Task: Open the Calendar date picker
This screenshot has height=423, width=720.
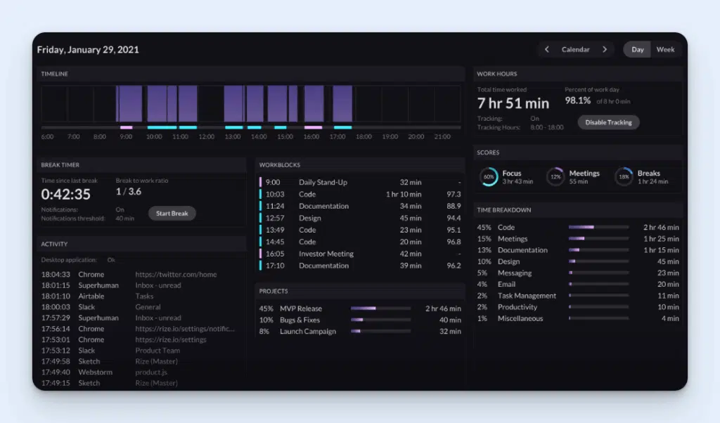Action: [575, 50]
